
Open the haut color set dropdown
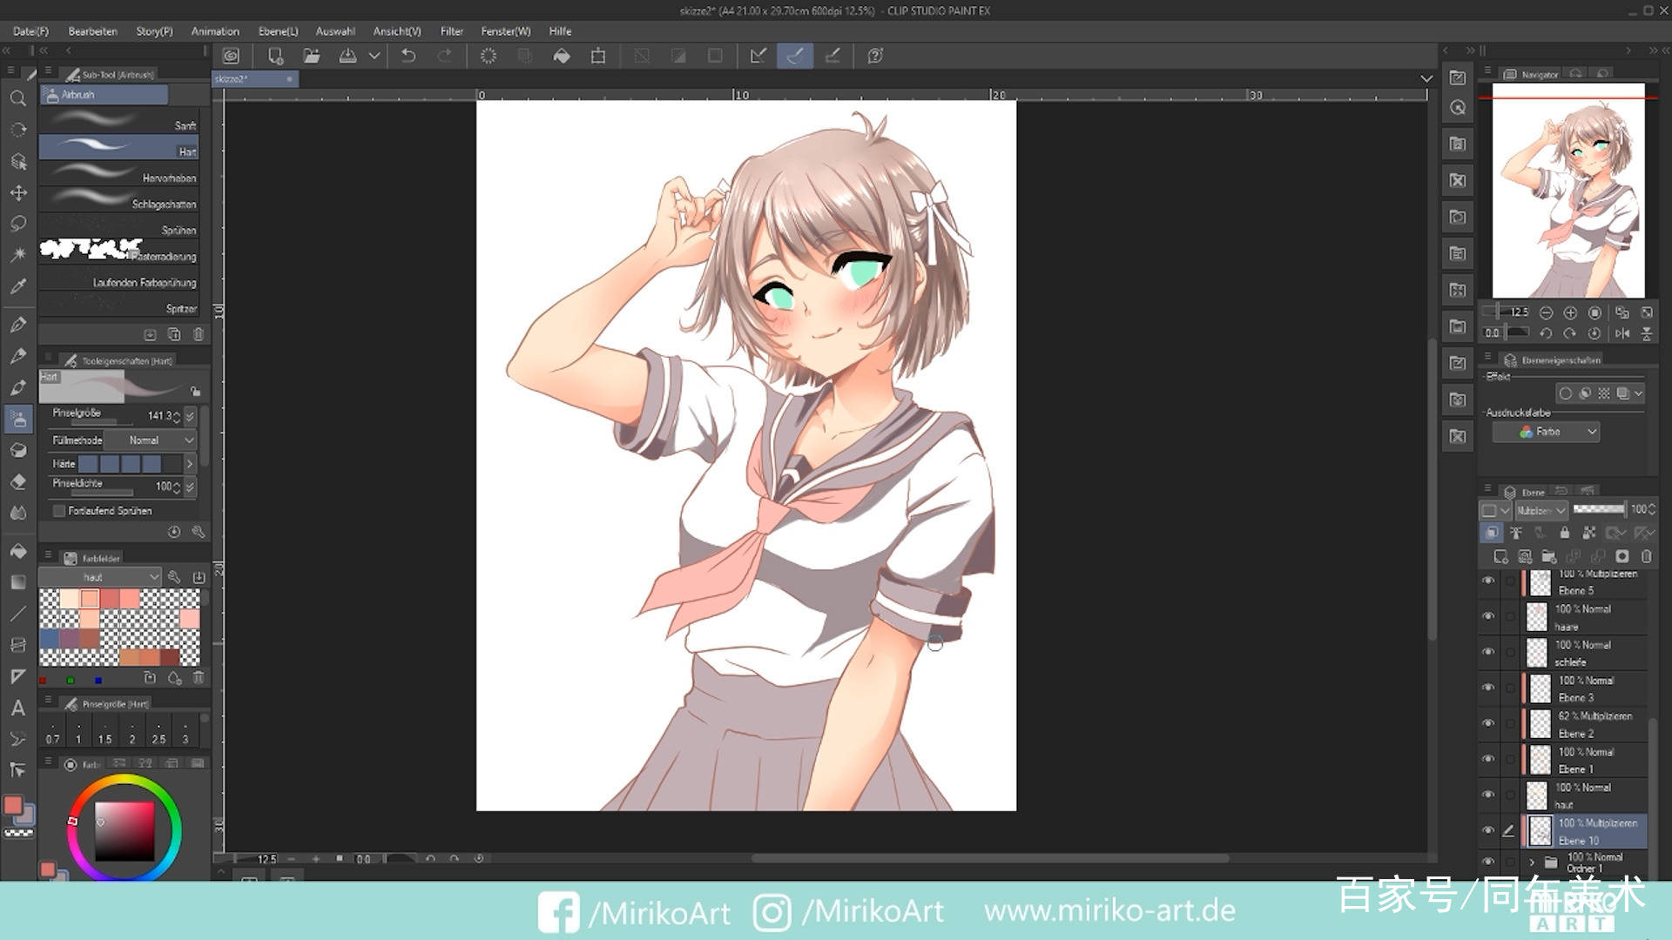[x=100, y=577]
